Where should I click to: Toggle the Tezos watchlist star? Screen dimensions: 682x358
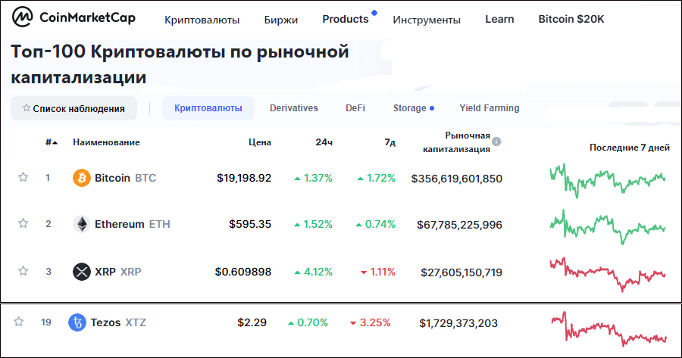coord(19,322)
